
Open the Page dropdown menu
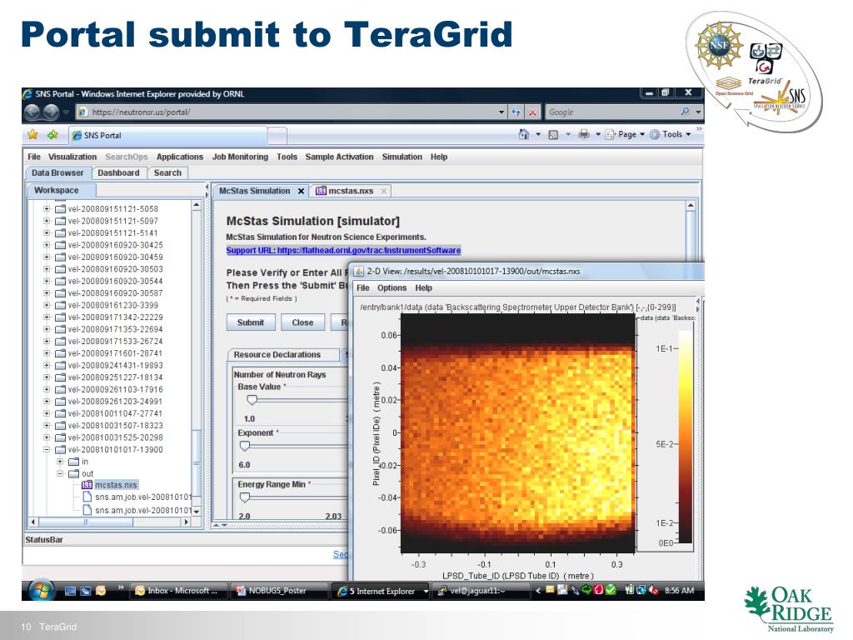point(626,134)
